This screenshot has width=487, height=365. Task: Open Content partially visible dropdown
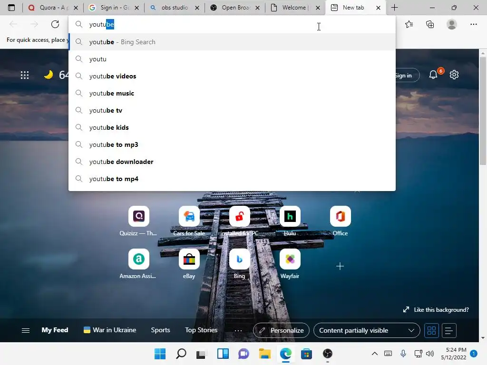pos(367,331)
